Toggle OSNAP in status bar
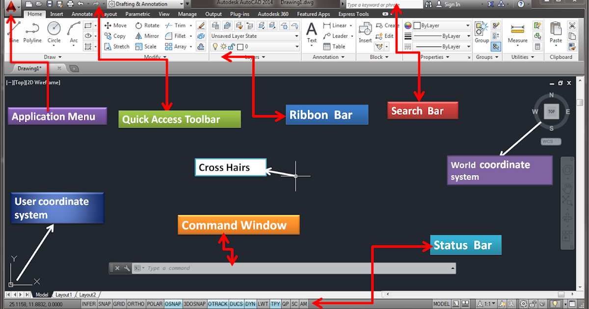This screenshot has height=309, width=589. click(173, 305)
